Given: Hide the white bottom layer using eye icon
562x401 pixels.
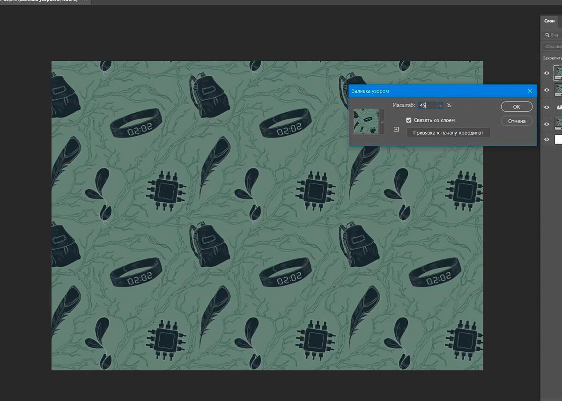Looking at the screenshot, I should pos(547,139).
